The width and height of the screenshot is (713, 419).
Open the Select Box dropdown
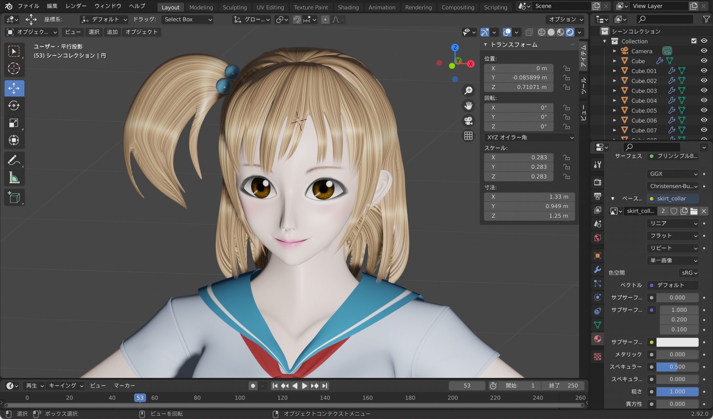(187, 19)
